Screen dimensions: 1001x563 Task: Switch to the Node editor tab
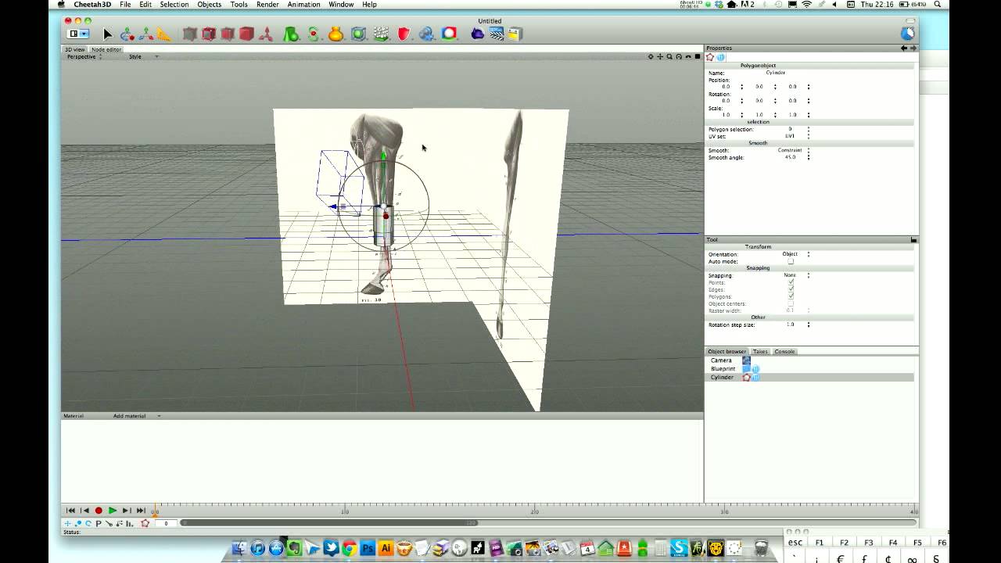pyautogui.click(x=106, y=49)
